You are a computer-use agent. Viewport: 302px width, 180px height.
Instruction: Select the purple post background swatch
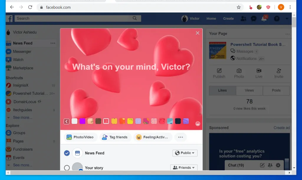click(83, 121)
